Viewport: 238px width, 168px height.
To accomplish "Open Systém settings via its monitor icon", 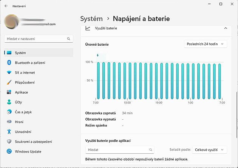I will (x=9, y=53).
